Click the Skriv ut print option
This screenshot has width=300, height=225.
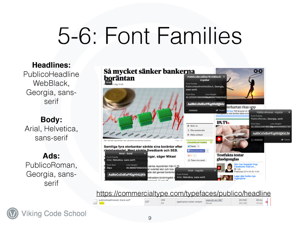pyautogui.click(x=200, y=126)
